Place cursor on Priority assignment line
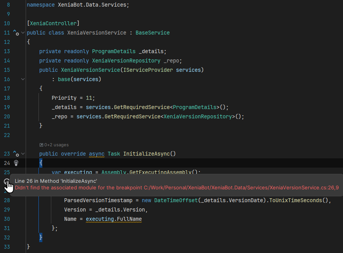This screenshot has width=343, height=253. coord(73,98)
